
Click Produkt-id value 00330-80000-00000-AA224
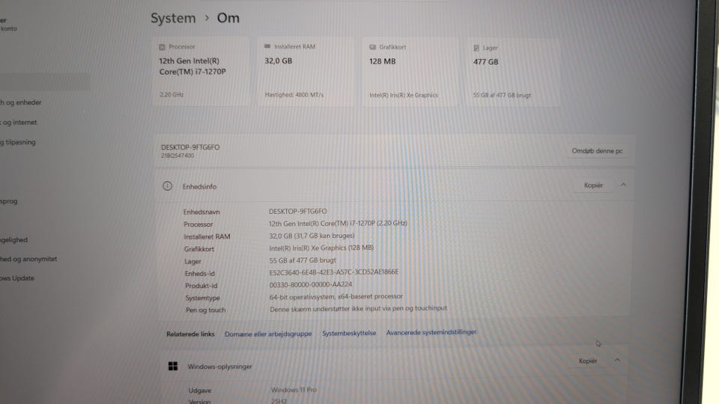pyautogui.click(x=311, y=284)
